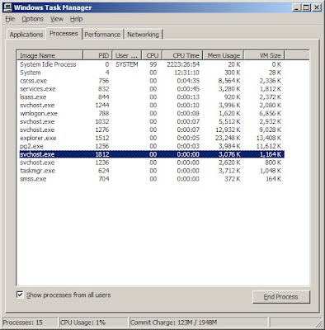The width and height of the screenshot is (325, 330).
Task: Click CPU time value 12:31:10
Action: [187, 73]
